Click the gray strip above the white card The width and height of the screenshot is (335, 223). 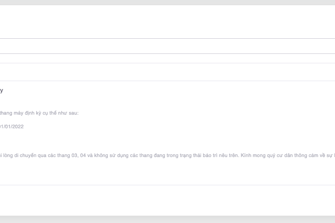(x=167, y=3)
